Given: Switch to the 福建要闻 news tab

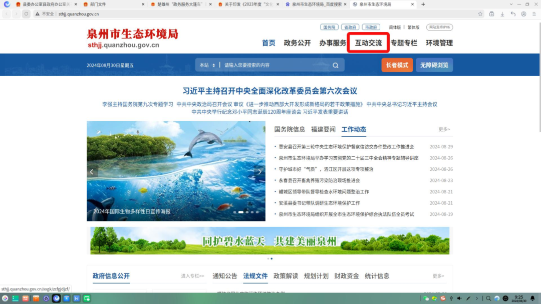Looking at the screenshot, I should point(323,129).
